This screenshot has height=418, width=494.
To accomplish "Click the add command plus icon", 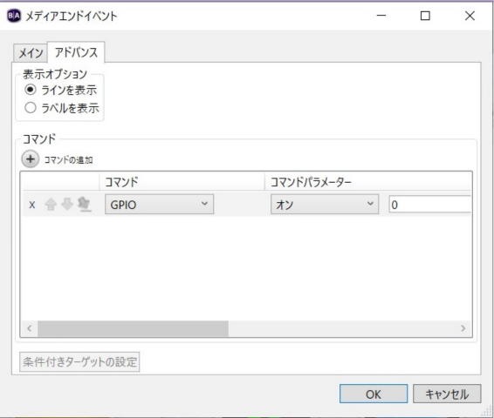I will [x=31, y=159].
